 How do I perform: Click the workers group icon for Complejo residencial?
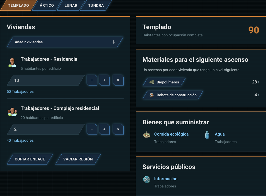point(12,112)
